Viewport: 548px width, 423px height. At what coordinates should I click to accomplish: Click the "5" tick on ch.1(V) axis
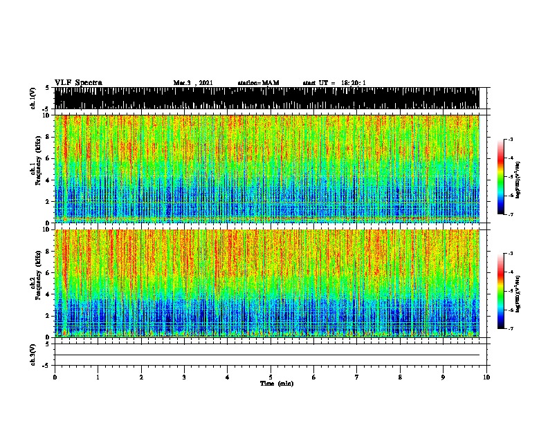click(47, 88)
